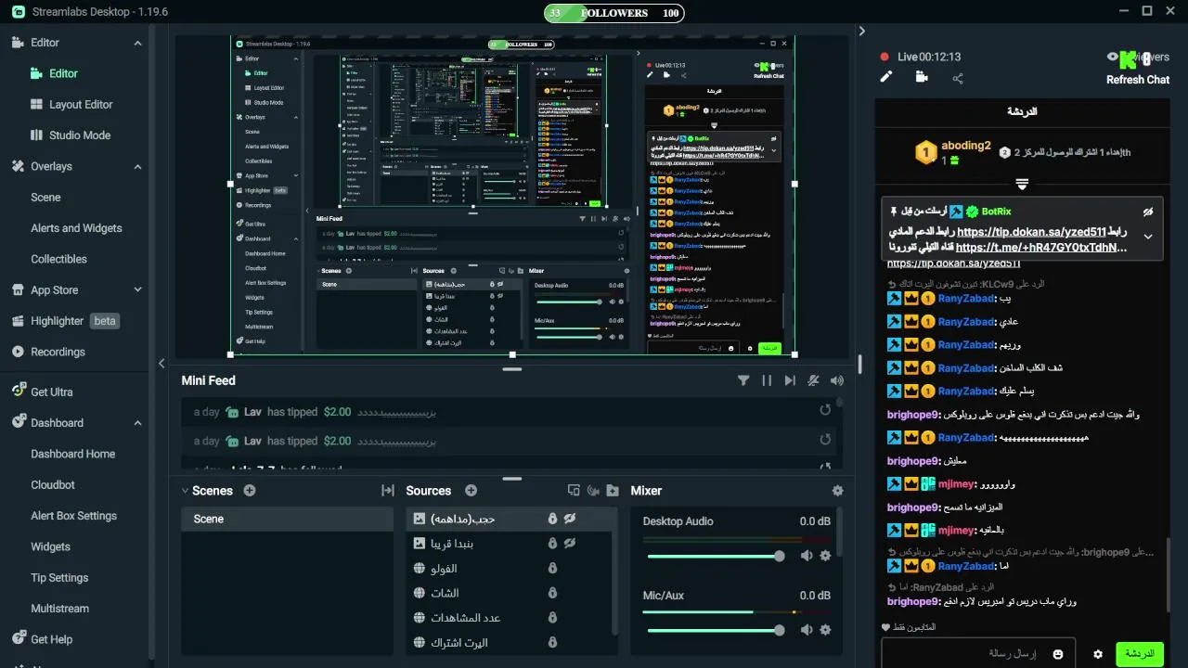The height and width of the screenshot is (668, 1188).
Task: Collapse the Editor sidebar section chevron
Action: pos(138,43)
